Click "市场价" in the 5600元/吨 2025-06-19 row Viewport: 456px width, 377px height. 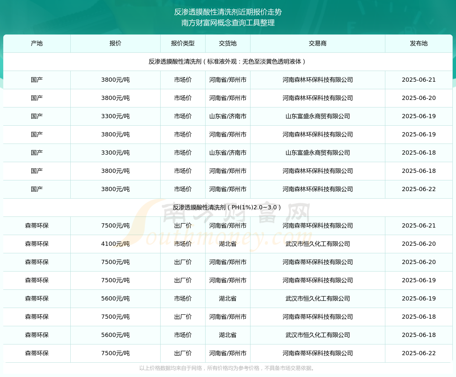pos(183,299)
